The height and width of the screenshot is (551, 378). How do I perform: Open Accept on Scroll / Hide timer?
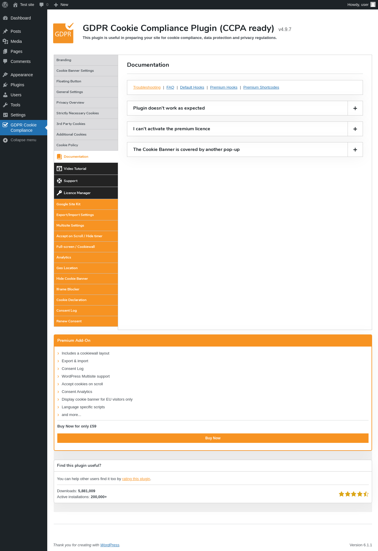86,236
